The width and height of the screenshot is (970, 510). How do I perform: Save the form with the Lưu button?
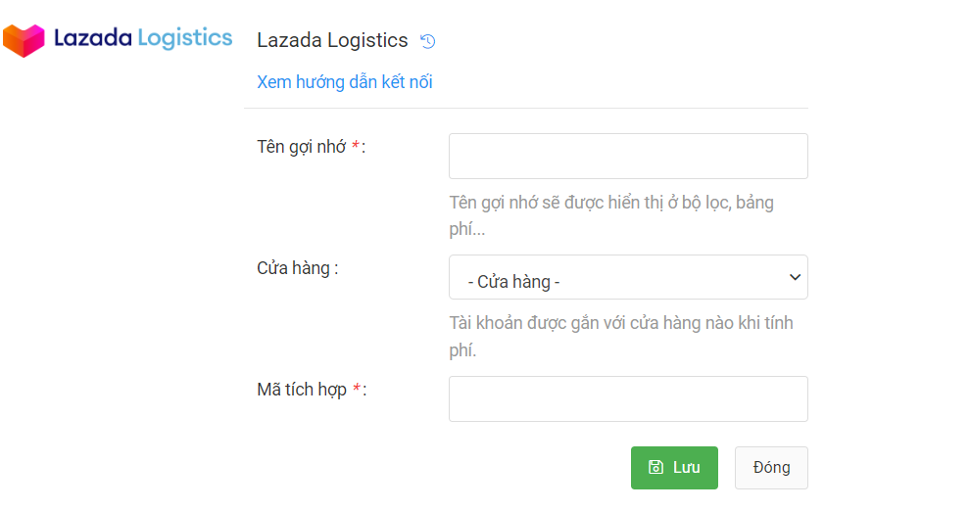coord(674,468)
